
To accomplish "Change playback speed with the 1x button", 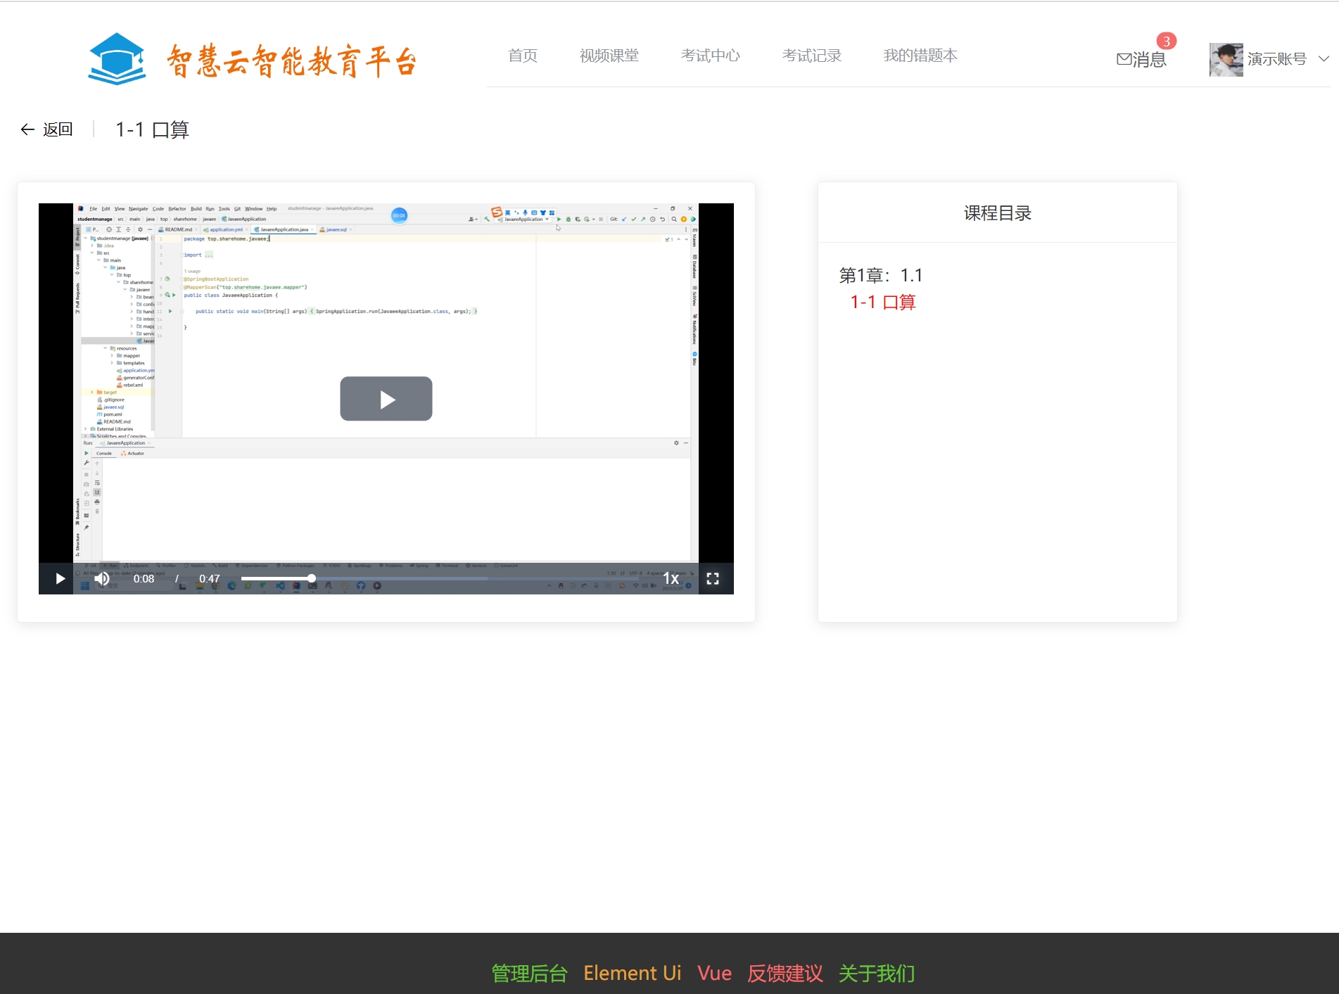I will coord(671,578).
